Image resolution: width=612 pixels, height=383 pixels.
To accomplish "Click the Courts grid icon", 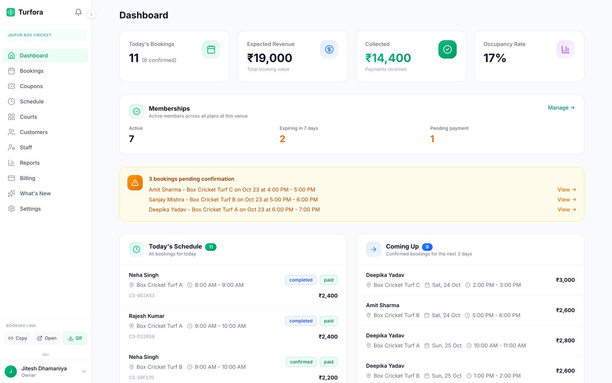I will click(x=11, y=117).
